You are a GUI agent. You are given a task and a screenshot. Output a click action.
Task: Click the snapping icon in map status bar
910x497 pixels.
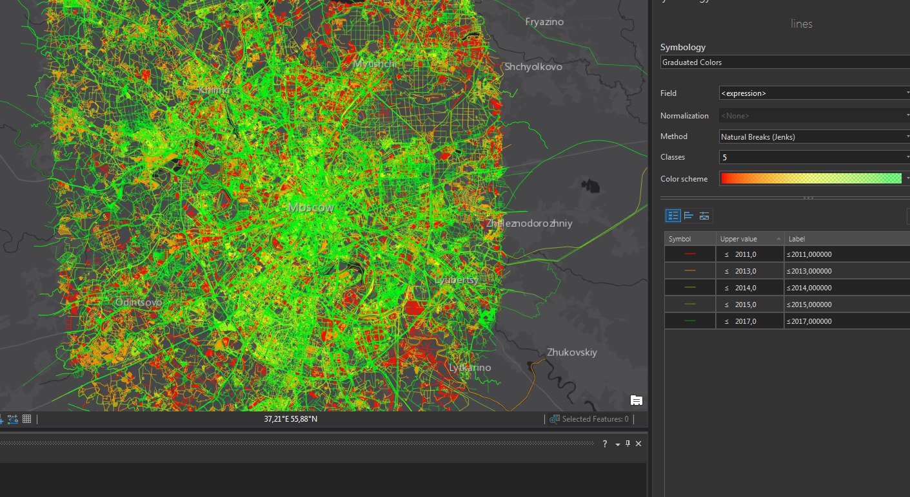13,419
